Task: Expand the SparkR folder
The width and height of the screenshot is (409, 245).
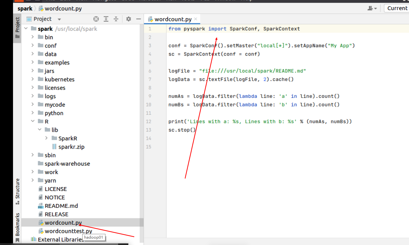Action: (x=47, y=138)
